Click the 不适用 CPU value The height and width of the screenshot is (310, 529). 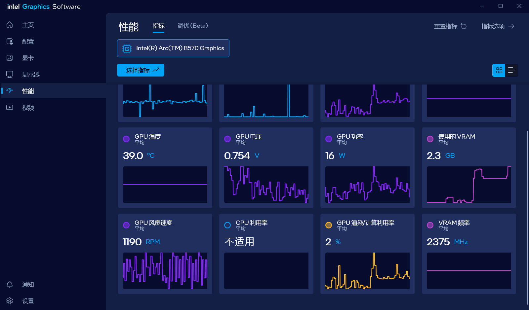coord(239,242)
